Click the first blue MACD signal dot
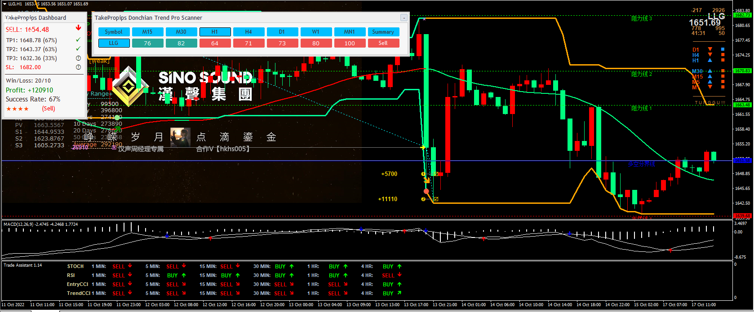This screenshot has height=312, width=754. coord(167,235)
